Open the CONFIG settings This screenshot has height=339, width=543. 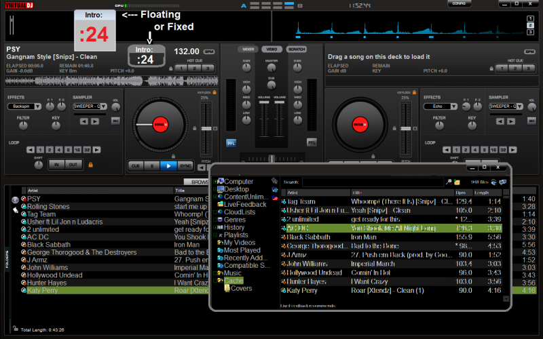pos(459,3)
